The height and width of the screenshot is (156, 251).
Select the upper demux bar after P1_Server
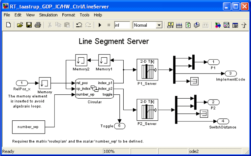[174, 70]
